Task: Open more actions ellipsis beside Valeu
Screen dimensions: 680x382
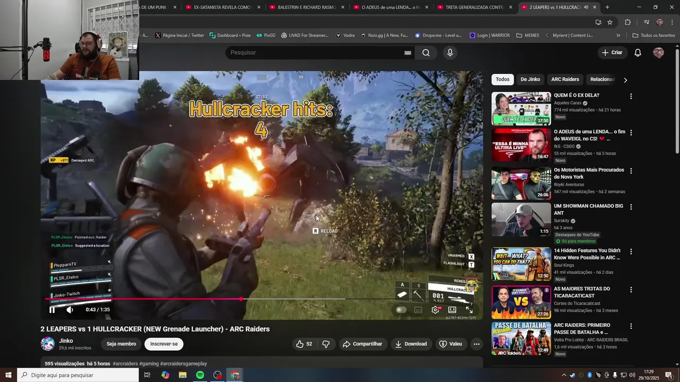Action: [477, 344]
